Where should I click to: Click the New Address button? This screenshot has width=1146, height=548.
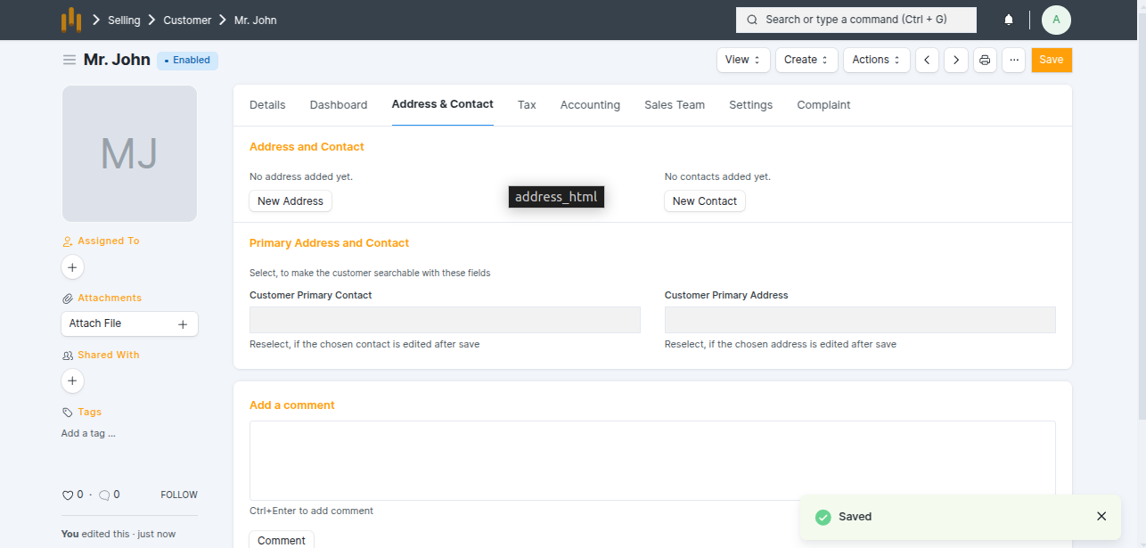291,201
